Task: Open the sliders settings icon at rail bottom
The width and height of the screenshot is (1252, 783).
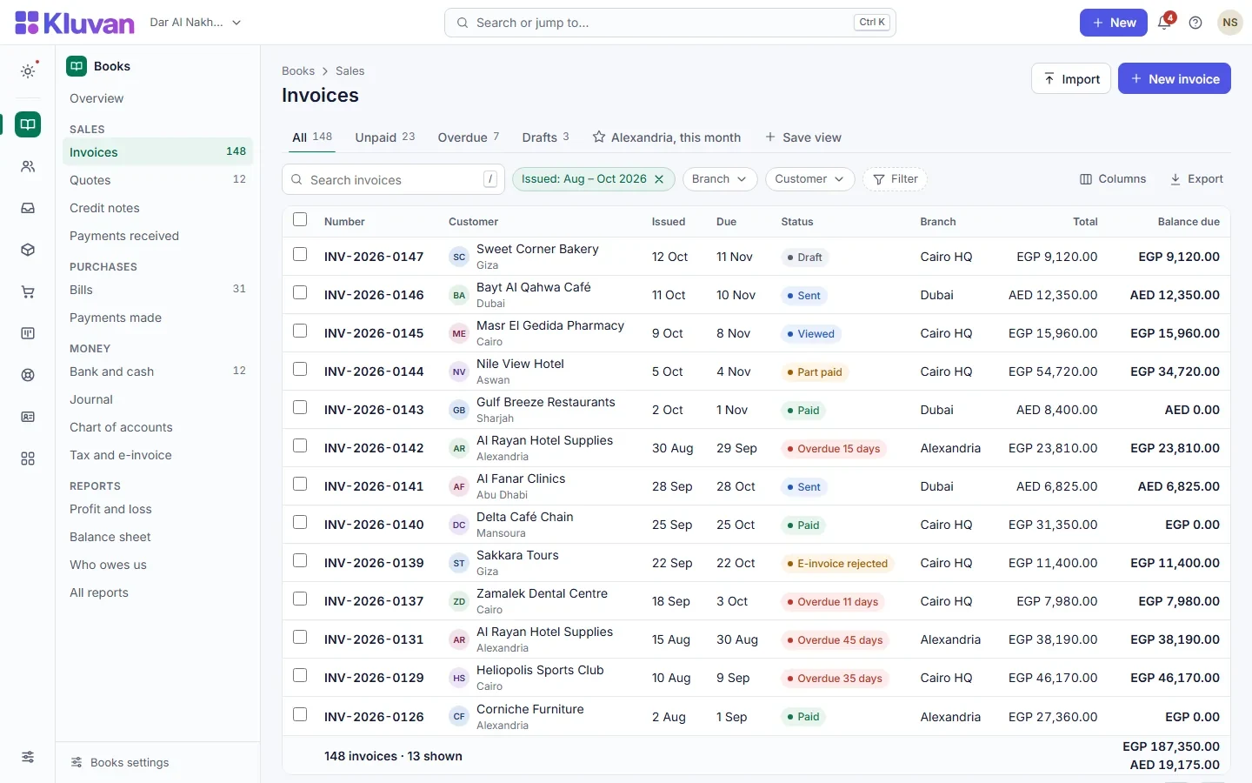Action: click(28, 757)
